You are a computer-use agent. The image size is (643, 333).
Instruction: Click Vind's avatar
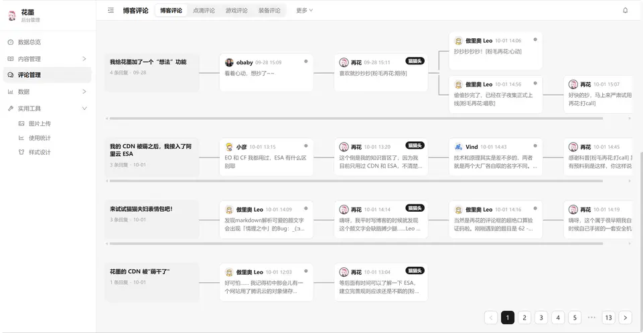[x=458, y=147]
